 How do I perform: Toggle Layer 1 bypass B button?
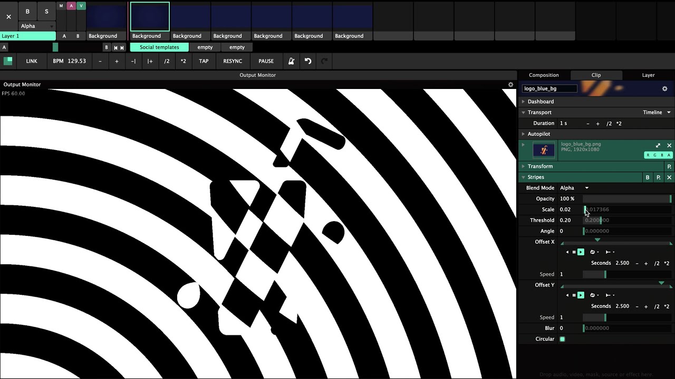(27, 11)
